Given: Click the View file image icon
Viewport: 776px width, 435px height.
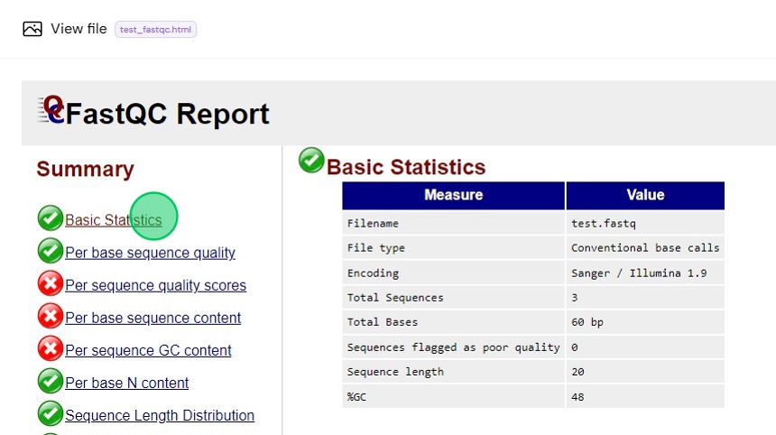Looking at the screenshot, I should (x=32, y=29).
